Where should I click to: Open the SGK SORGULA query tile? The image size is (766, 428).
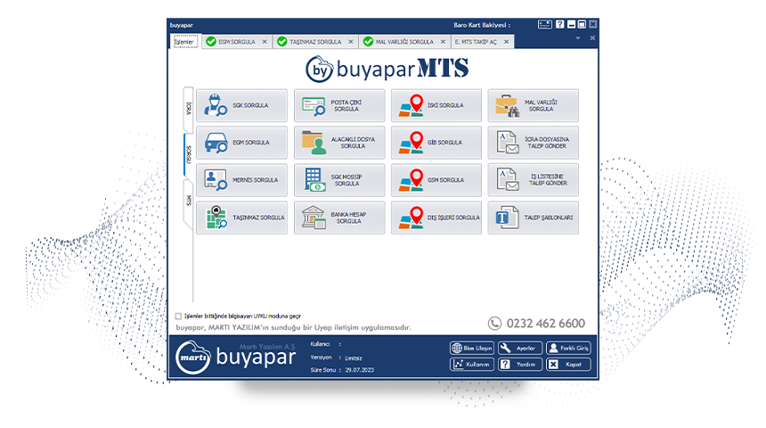[x=241, y=105]
